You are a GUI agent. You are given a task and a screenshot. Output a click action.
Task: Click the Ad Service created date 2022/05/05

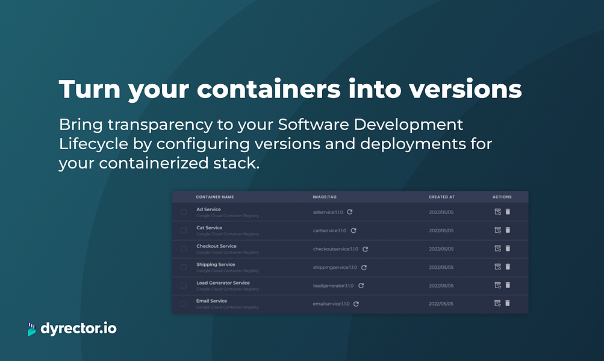tap(441, 212)
